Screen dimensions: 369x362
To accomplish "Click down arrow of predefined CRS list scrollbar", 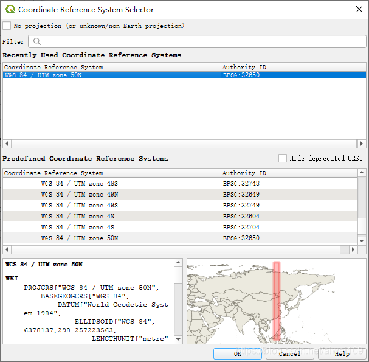I will point(362,241).
